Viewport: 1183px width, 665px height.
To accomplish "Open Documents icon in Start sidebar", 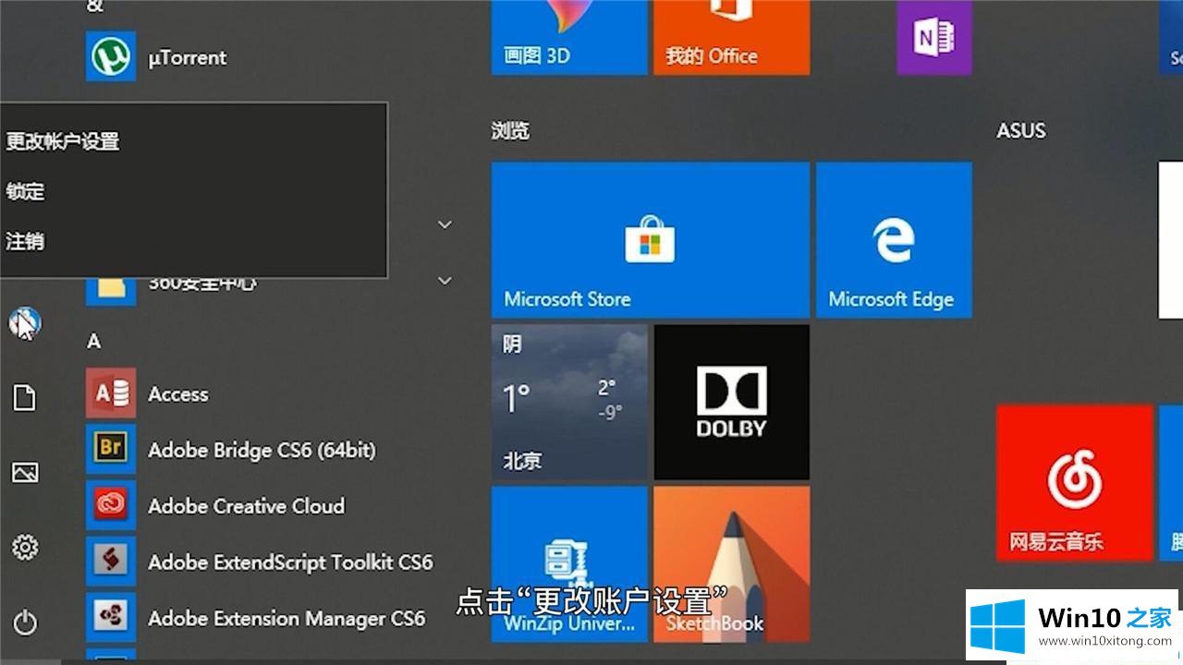I will [24, 398].
